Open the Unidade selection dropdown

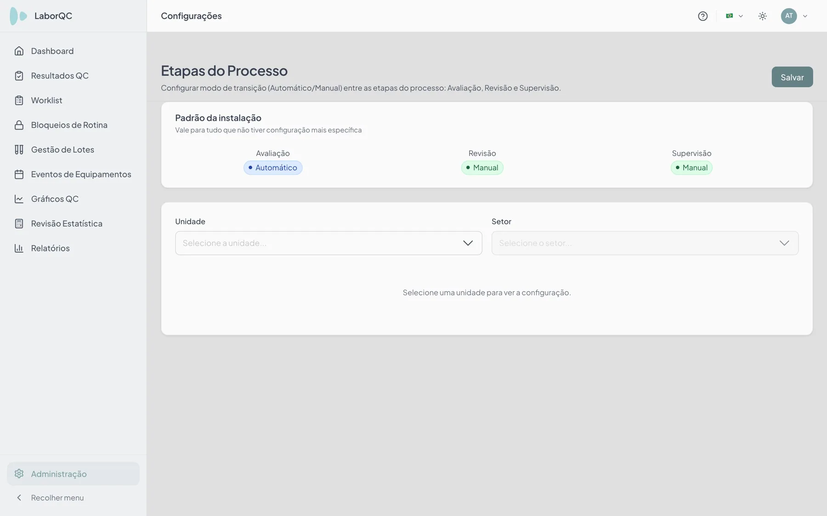point(329,243)
